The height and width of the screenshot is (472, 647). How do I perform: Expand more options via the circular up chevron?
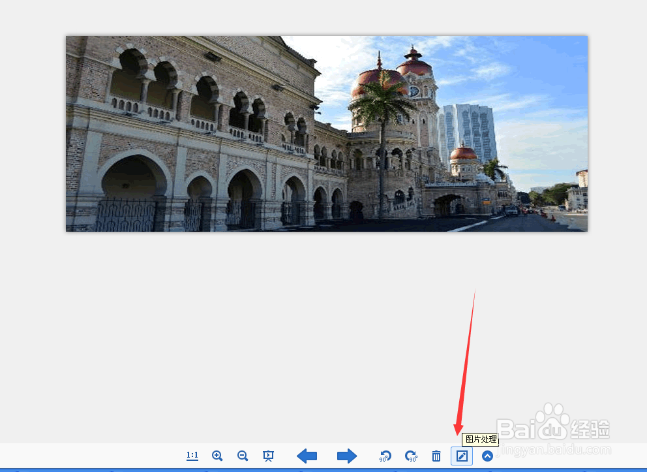click(x=487, y=456)
